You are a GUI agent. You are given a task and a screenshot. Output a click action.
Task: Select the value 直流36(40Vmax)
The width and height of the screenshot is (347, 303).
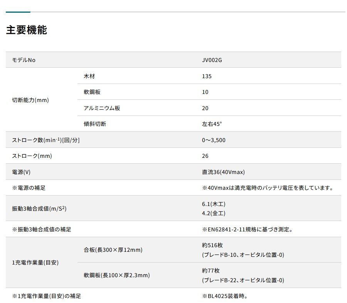pyautogui.click(x=223, y=172)
